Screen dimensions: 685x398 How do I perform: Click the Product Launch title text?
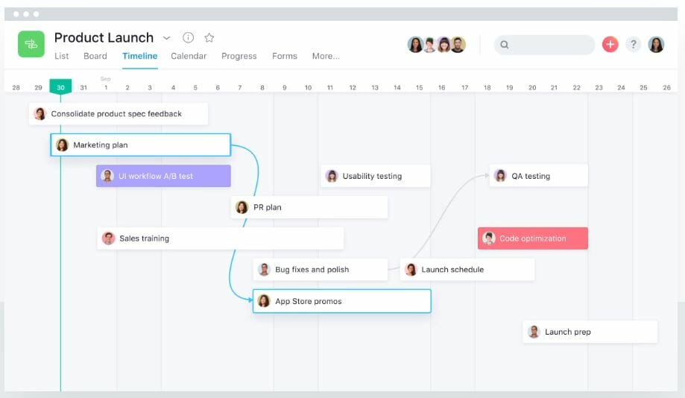point(104,37)
